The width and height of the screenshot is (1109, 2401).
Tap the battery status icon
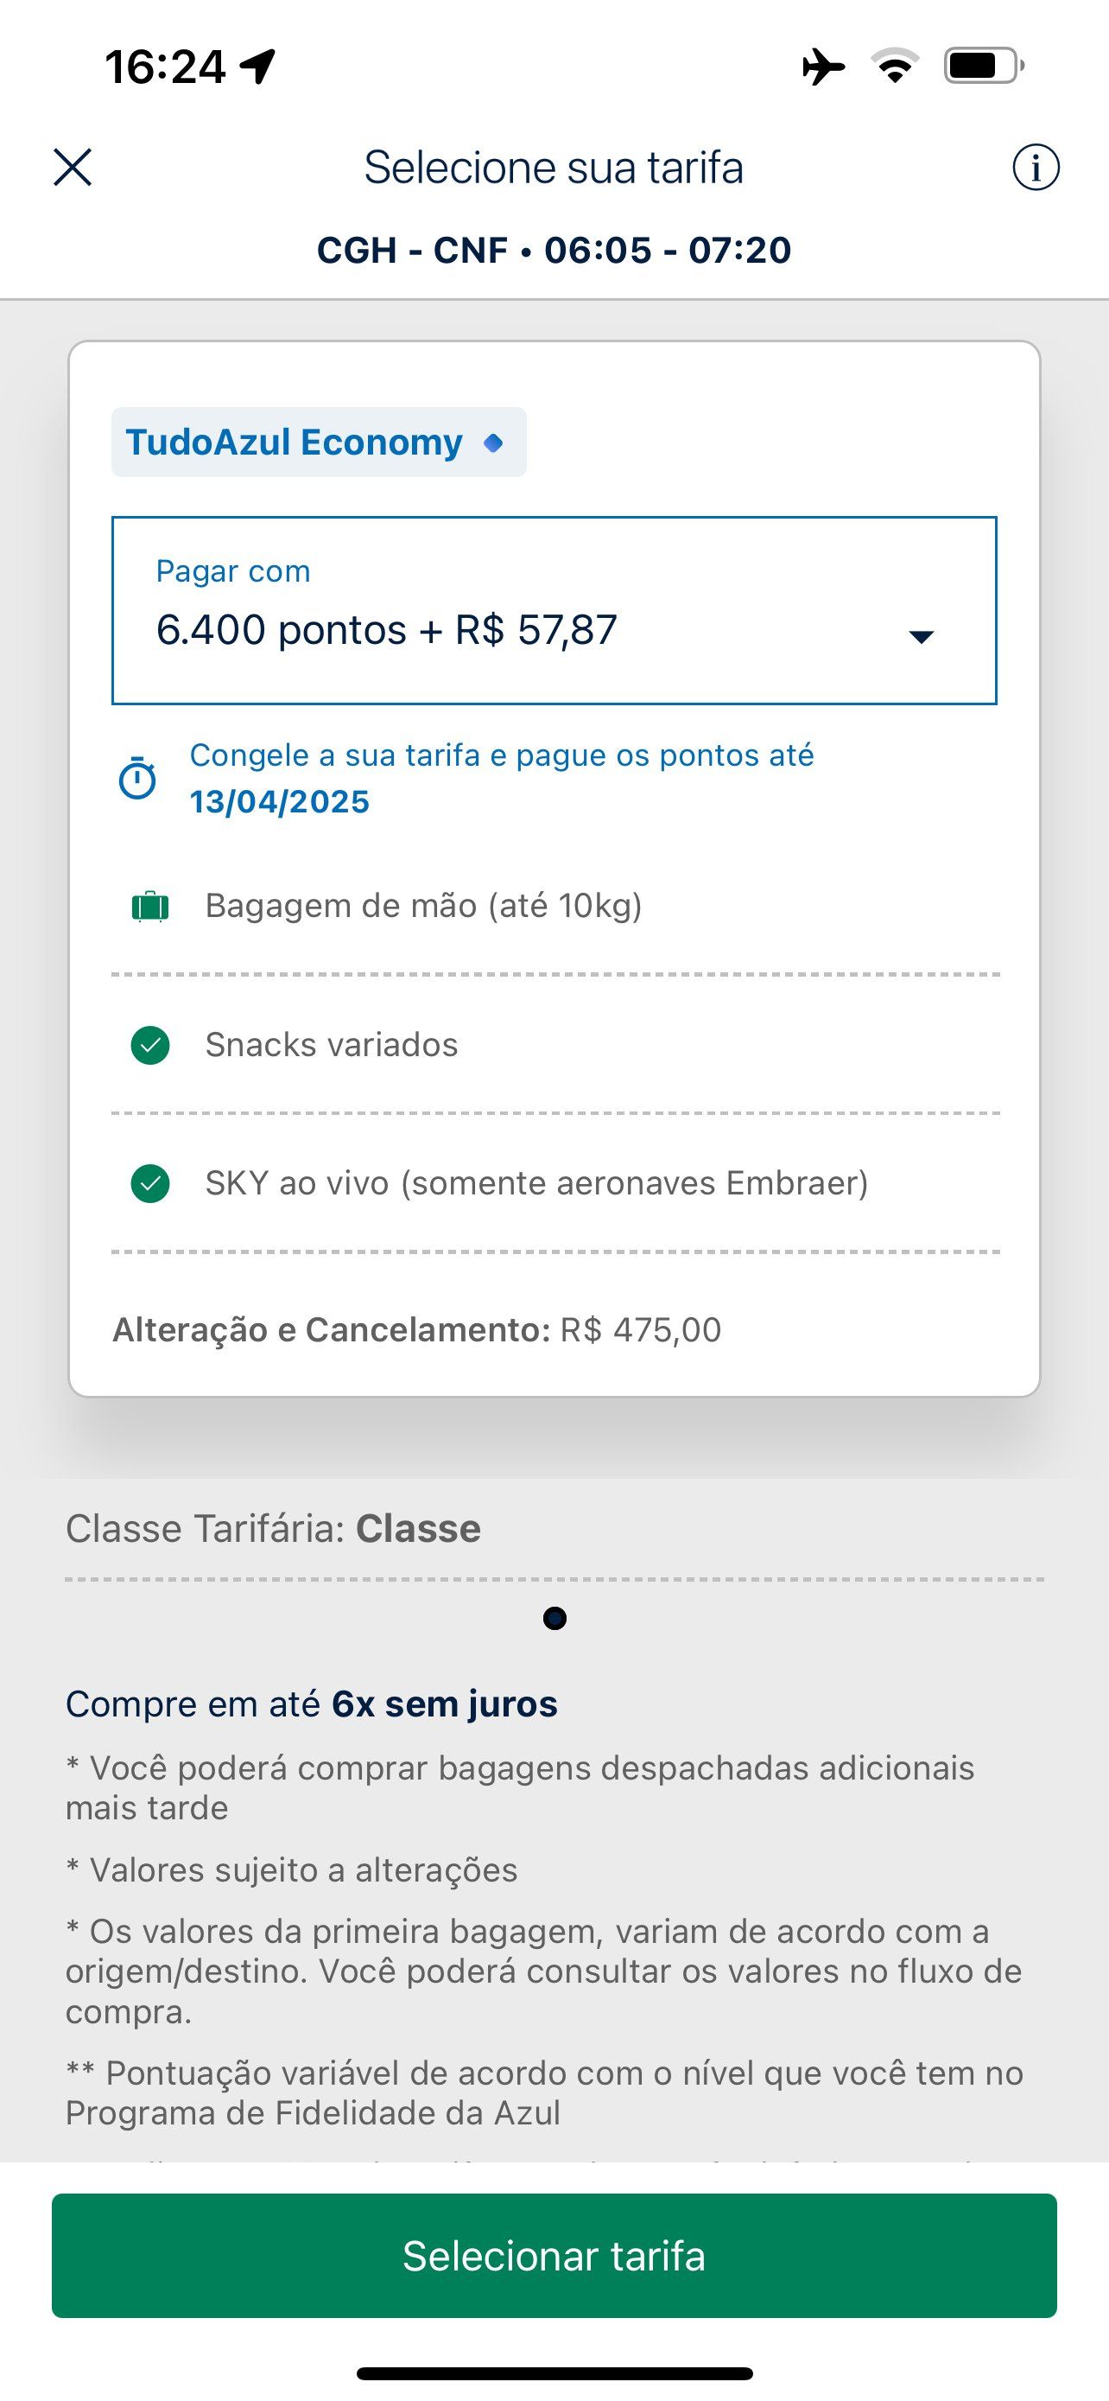[x=985, y=67]
